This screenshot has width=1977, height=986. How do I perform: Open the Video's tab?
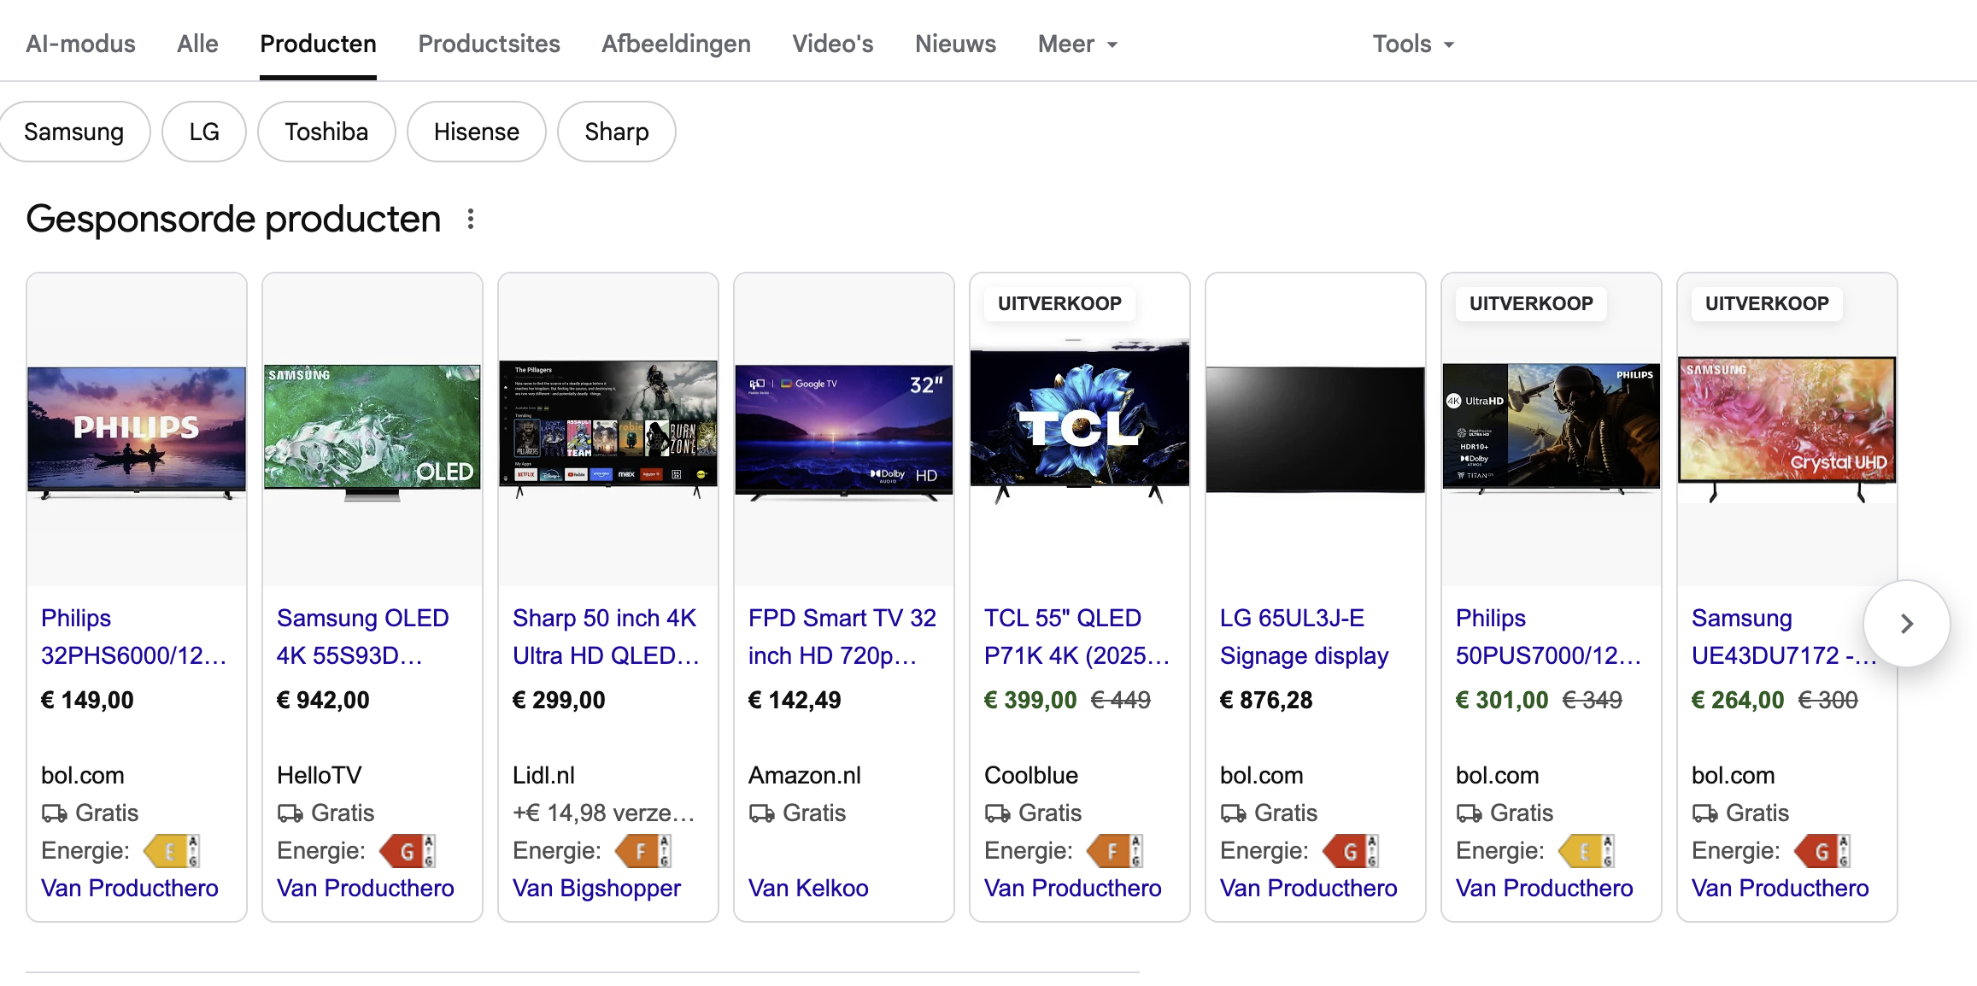832,44
